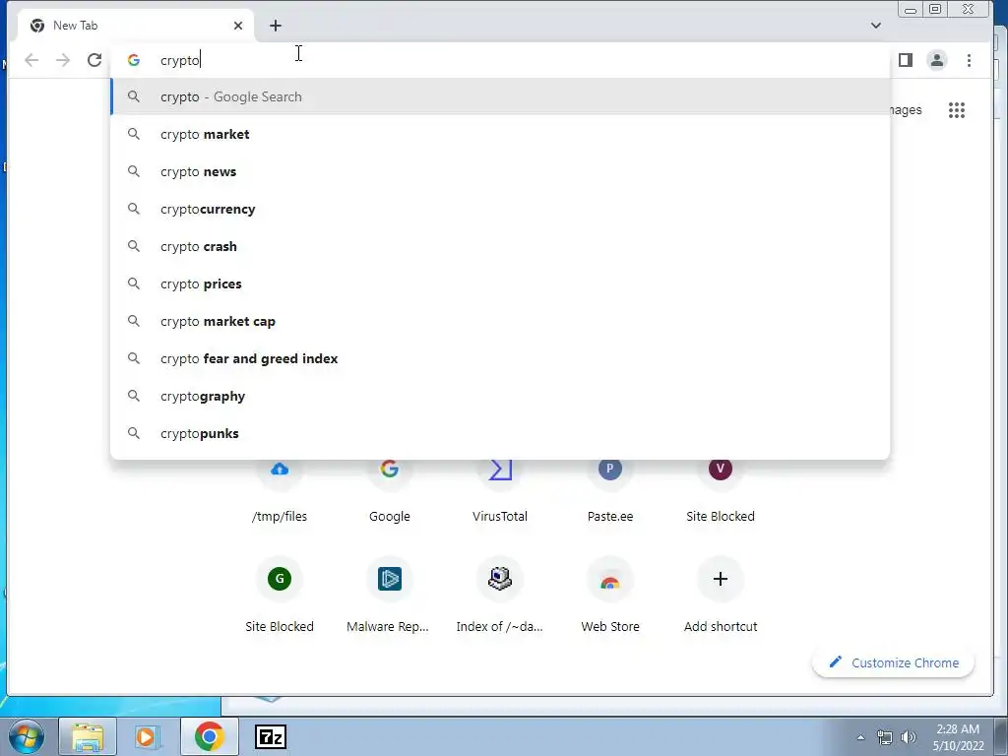Select the 'crypto crash' suggestion
Viewport: 1008px width, 756px height.
(500, 246)
